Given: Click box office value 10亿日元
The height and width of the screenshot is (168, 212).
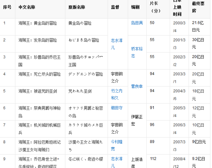Looking at the screenshot, I should [198, 129].
